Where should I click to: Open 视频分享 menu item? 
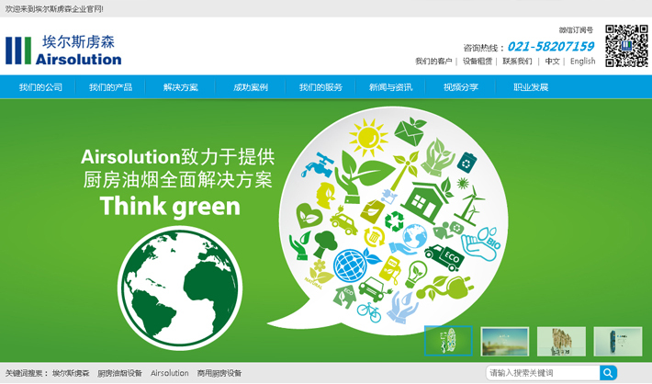pos(461,87)
